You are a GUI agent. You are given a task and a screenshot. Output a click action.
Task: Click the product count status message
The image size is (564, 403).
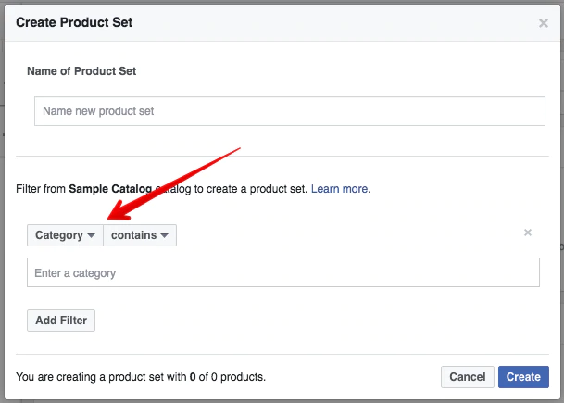(x=141, y=377)
